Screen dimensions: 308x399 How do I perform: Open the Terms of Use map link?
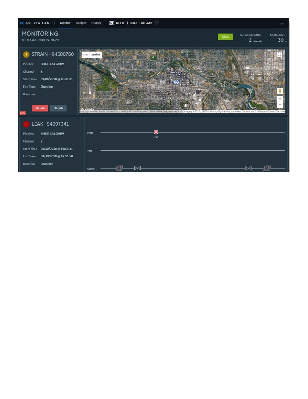point(156,111)
